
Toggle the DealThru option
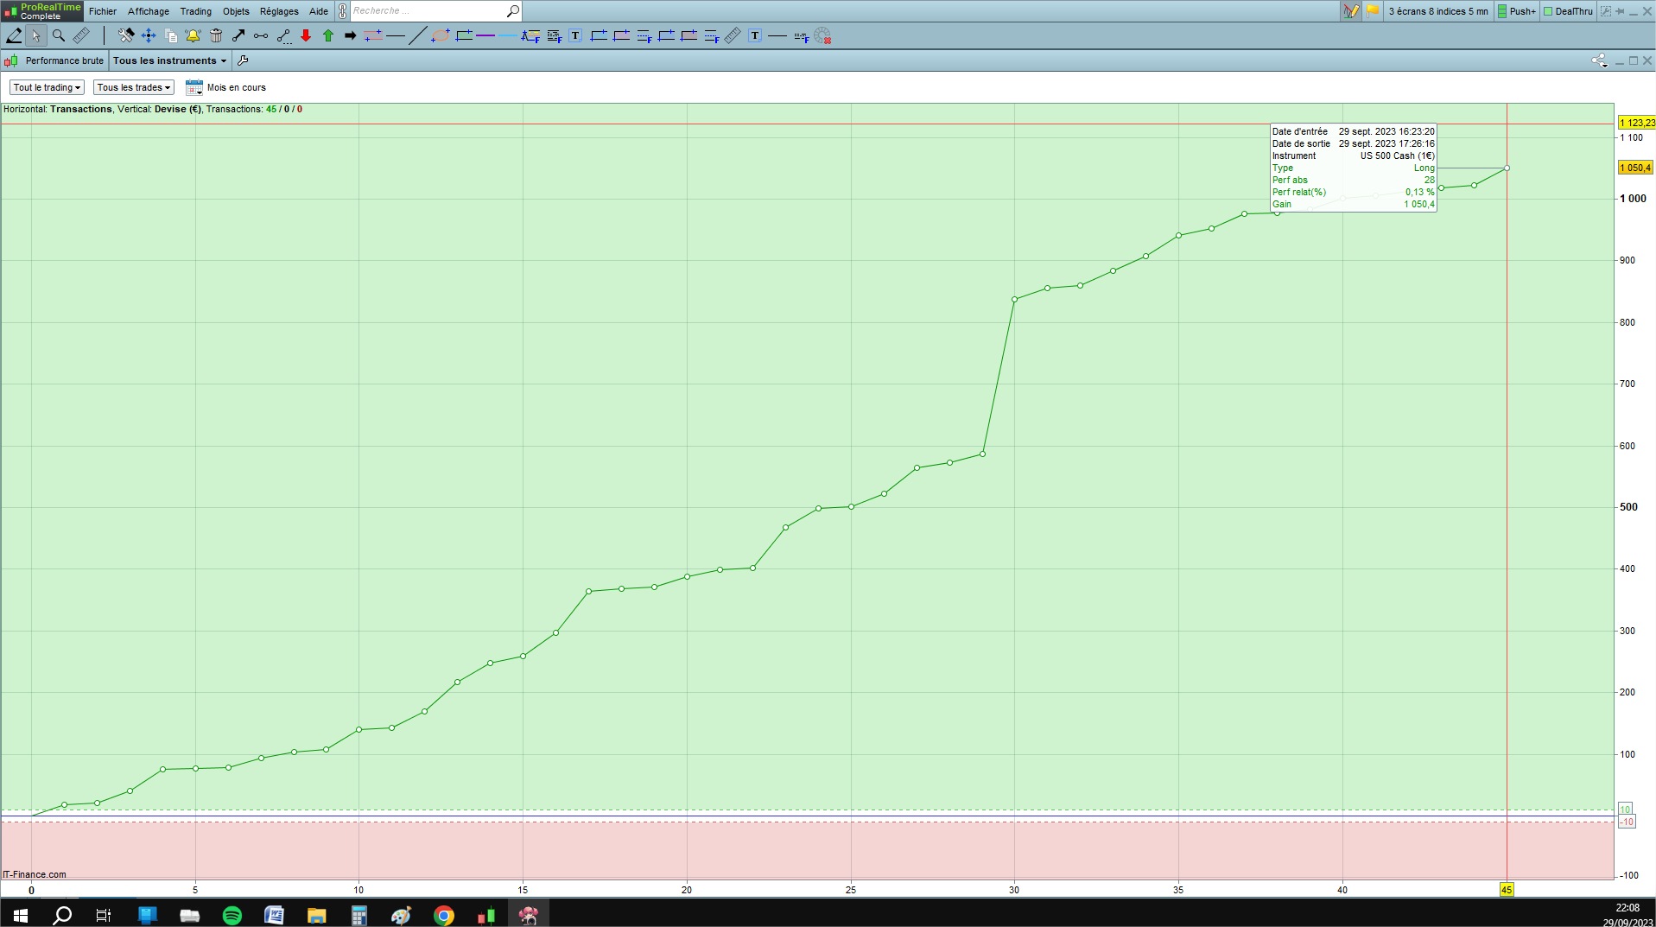click(1568, 11)
